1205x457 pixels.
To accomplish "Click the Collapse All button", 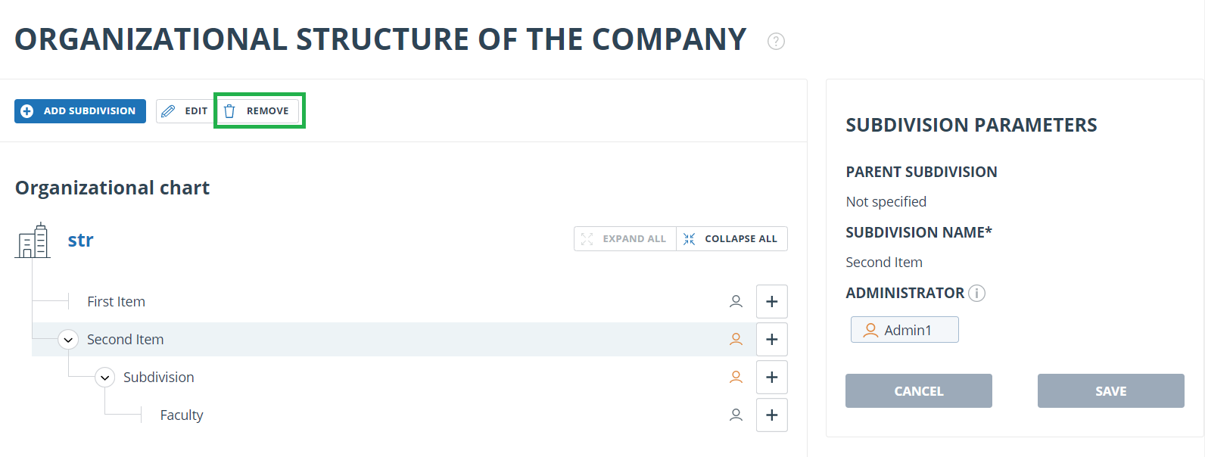I will (732, 238).
